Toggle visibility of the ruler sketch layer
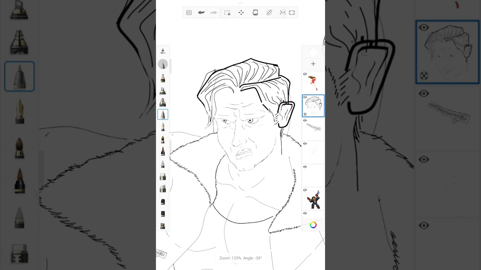 pyautogui.click(x=305, y=121)
